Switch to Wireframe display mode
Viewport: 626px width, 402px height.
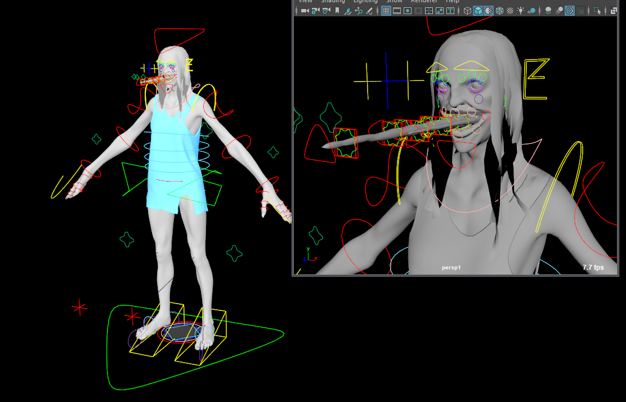pyautogui.click(x=467, y=11)
